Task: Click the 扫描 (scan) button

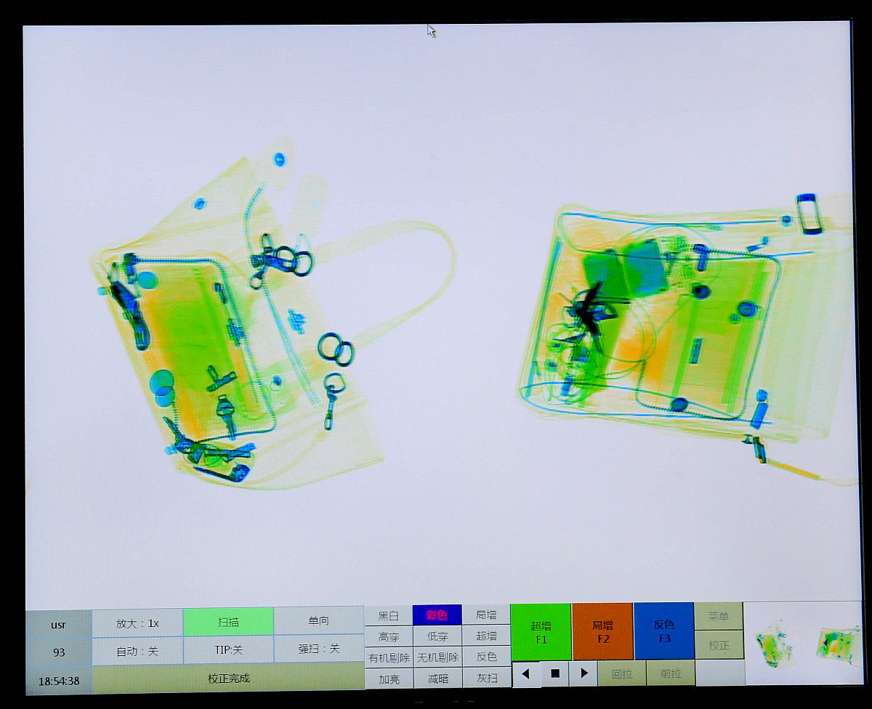Action: [228, 622]
